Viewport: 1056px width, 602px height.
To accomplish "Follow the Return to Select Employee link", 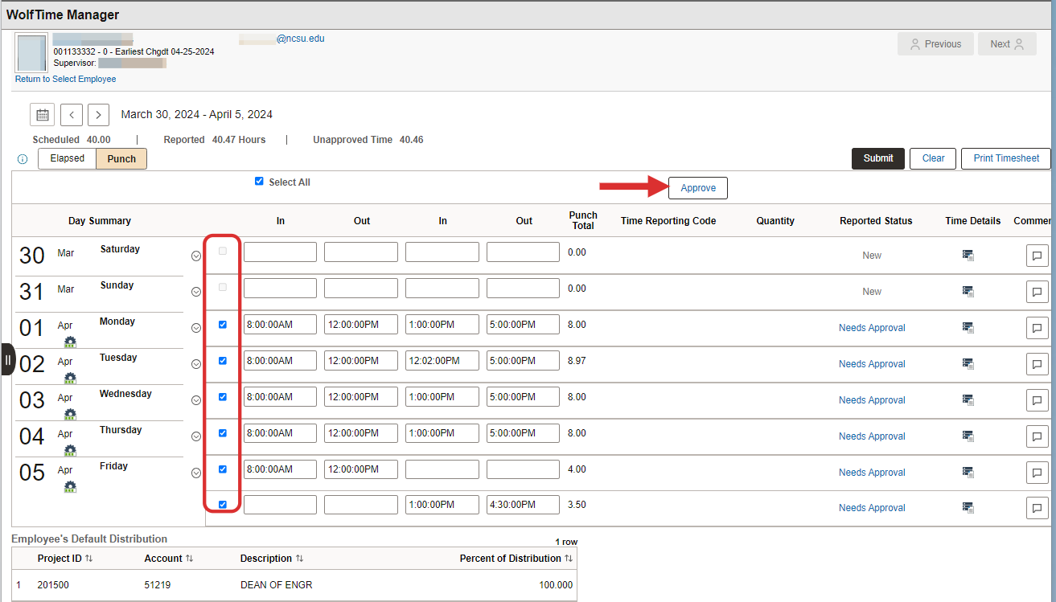I will click(x=66, y=79).
